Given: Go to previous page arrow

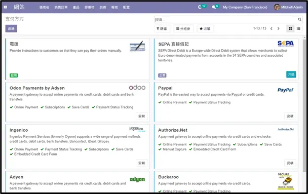Looking at the screenshot, I should coord(271,29).
